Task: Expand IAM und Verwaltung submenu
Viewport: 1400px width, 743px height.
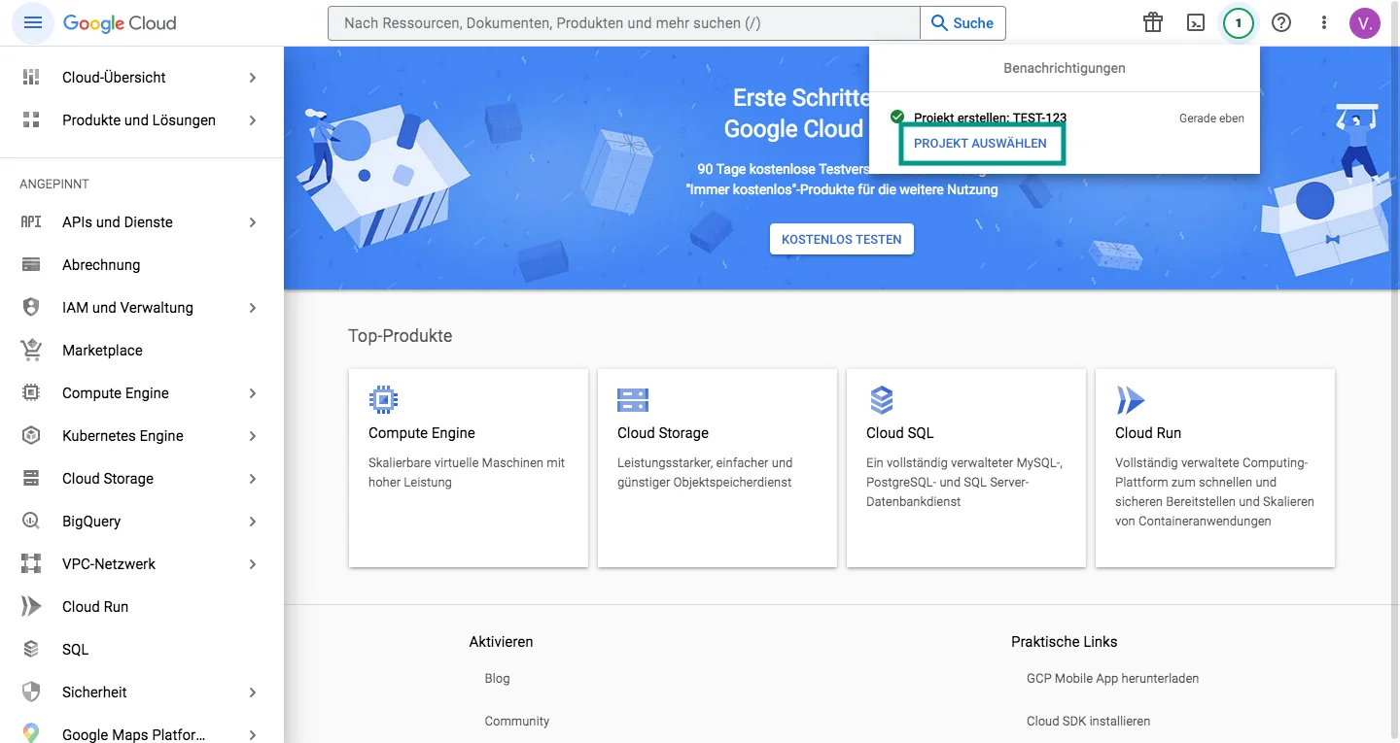Action: 127,307
